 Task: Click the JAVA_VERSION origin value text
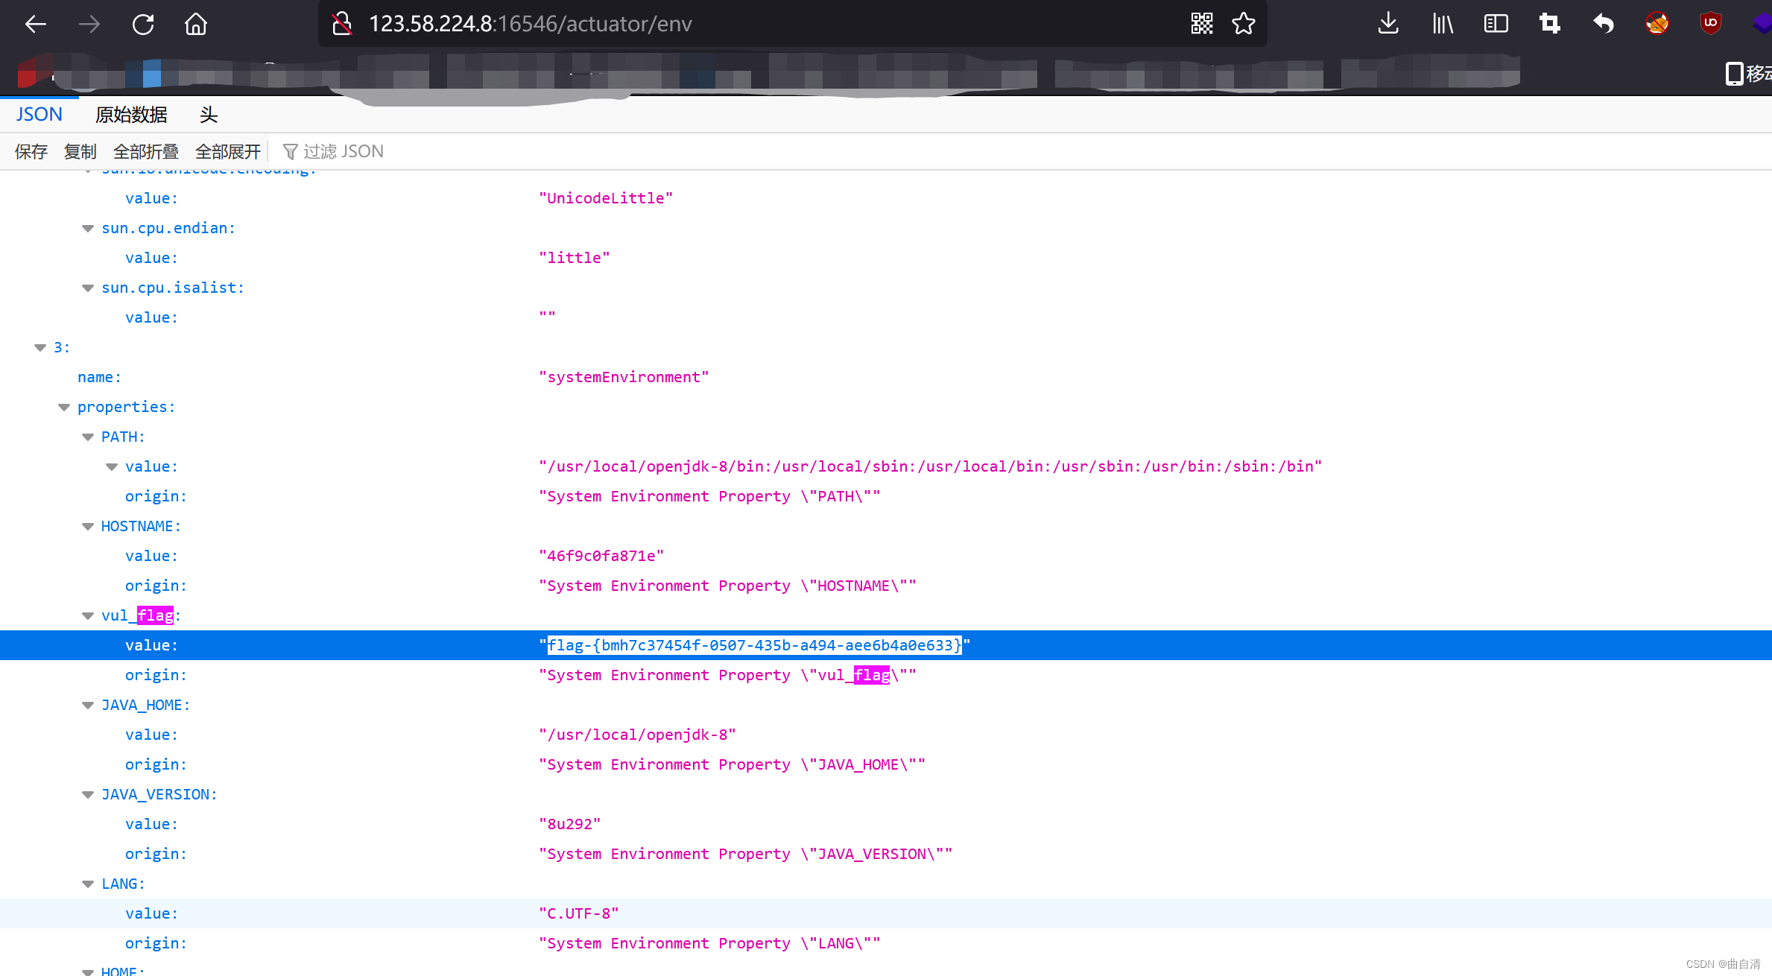pyautogui.click(x=745, y=854)
